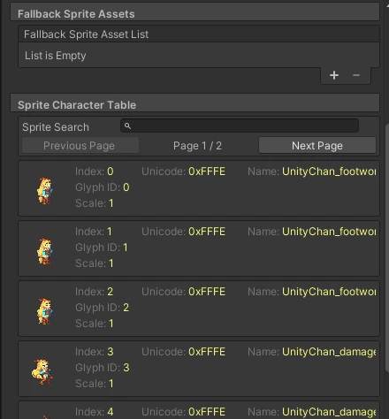This screenshot has width=389, height=419.
Task: Click the Unicode 0xFFFE value of Index 0
Action: 207,171
